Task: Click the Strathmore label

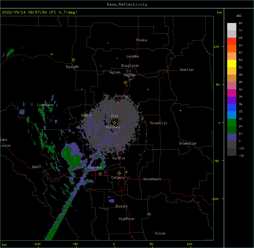Action: tap(152, 179)
